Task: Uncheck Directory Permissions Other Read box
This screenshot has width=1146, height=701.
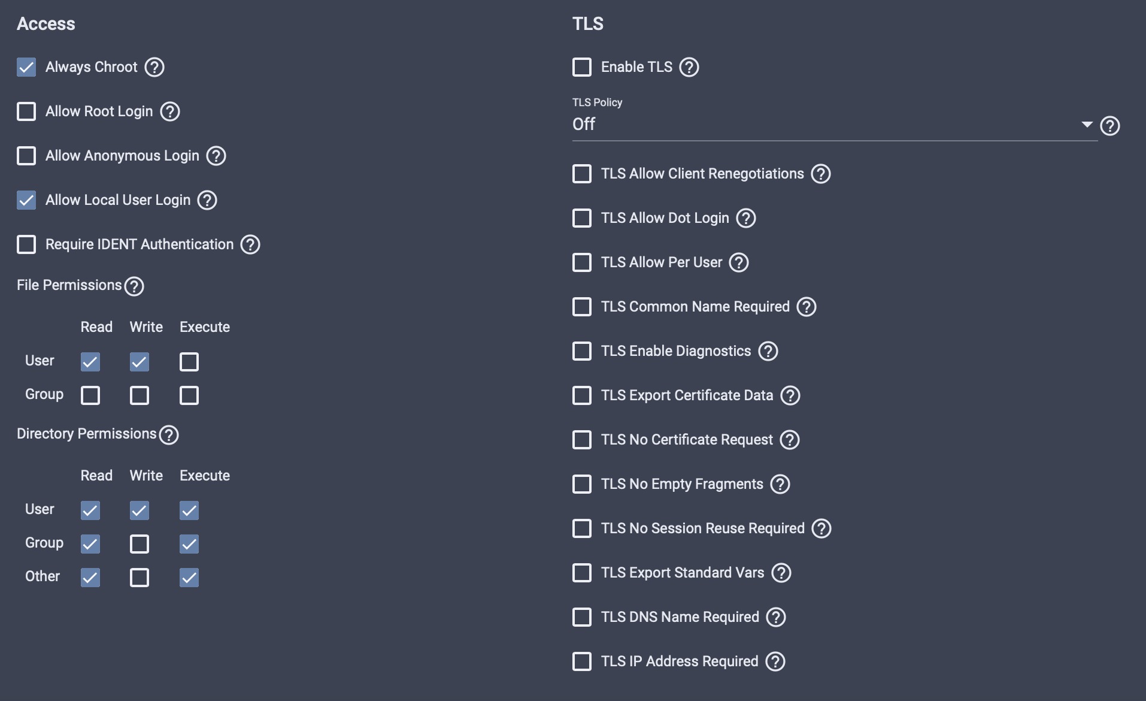Action: click(x=90, y=578)
